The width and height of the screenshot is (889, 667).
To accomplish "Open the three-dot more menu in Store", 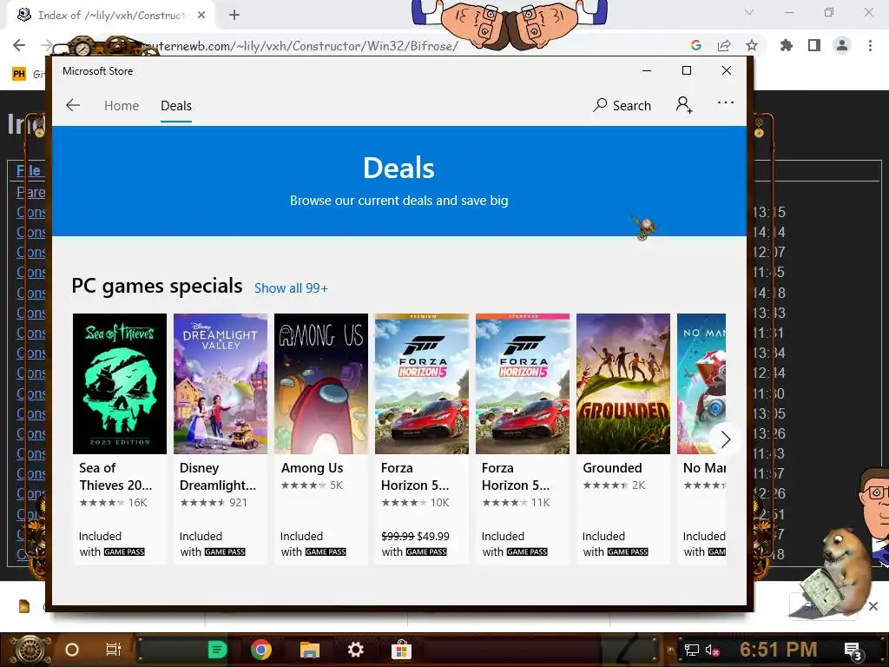I will coord(726,102).
